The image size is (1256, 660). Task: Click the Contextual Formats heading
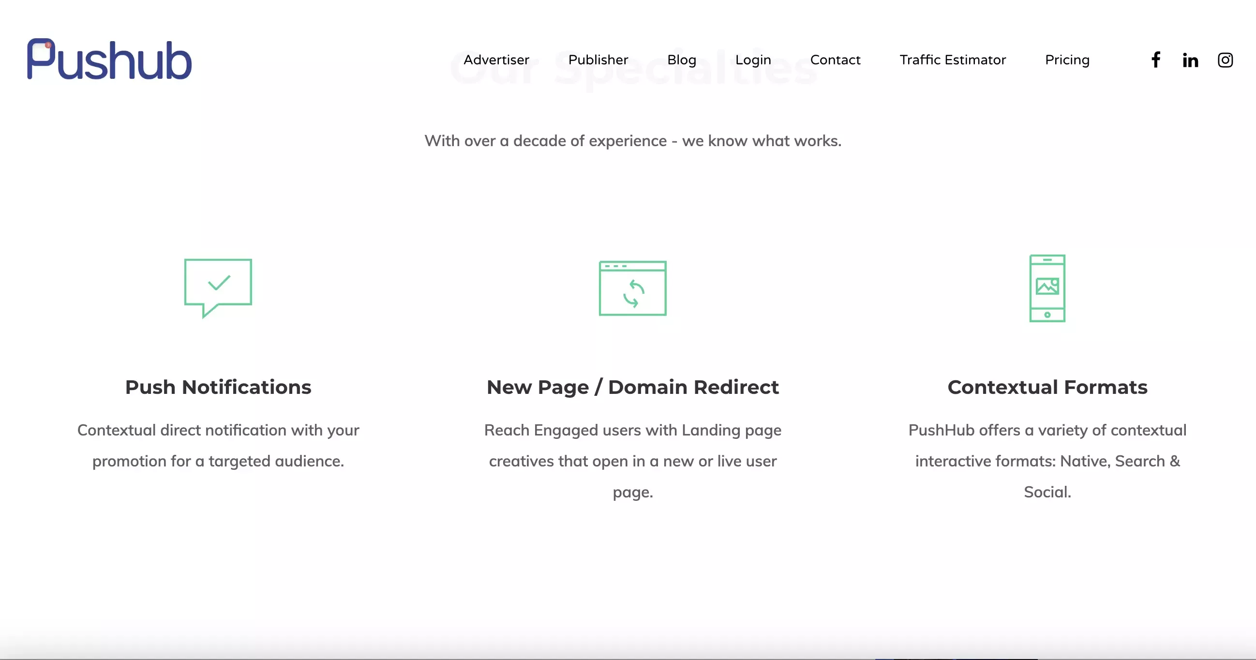coord(1047,387)
